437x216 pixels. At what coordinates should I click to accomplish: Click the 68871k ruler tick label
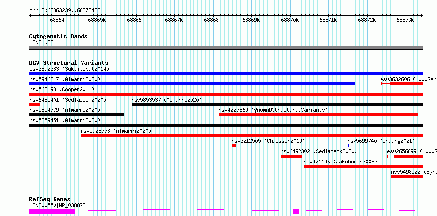tap(328, 20)
